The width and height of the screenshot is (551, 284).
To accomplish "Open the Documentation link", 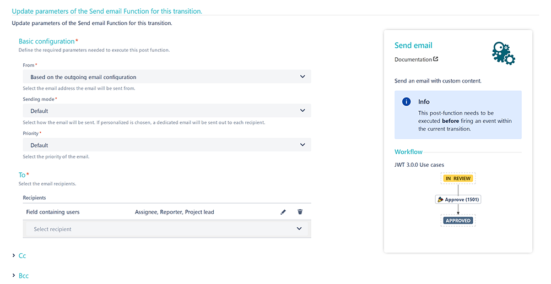I will [x=413, y=59].
